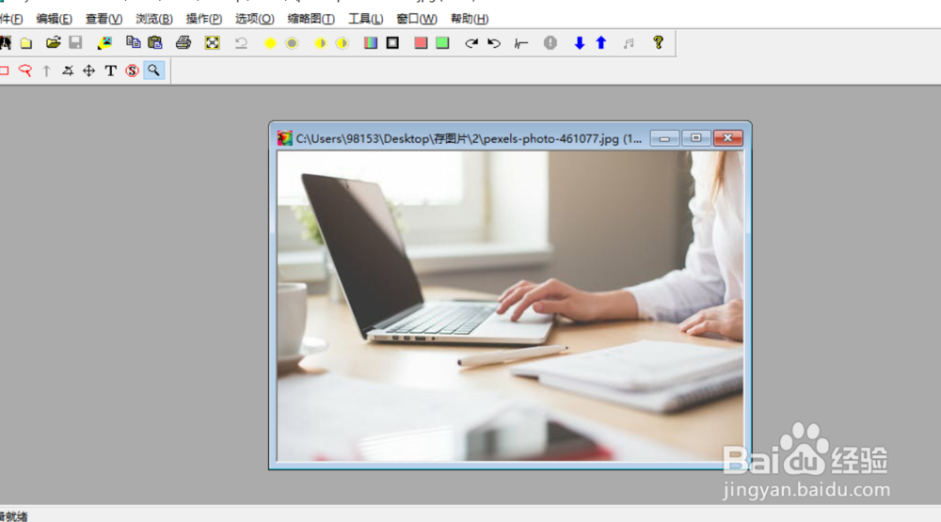The image size is (941, 522).
Task: Open the 浏览(B) menu
Action: click(x=154, y=19)
